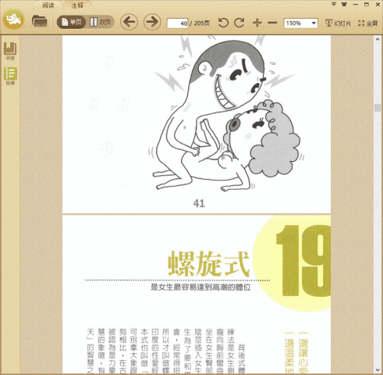Zoom in with the plus icon
This screenshot has width=383, height=375.
tap(257, 23)
